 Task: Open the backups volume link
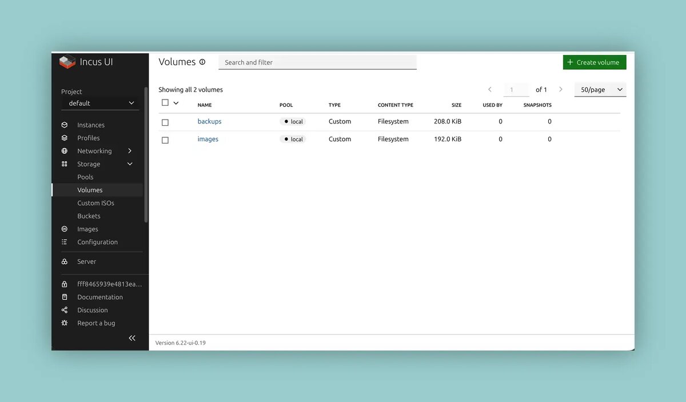[x=209, y=121]
